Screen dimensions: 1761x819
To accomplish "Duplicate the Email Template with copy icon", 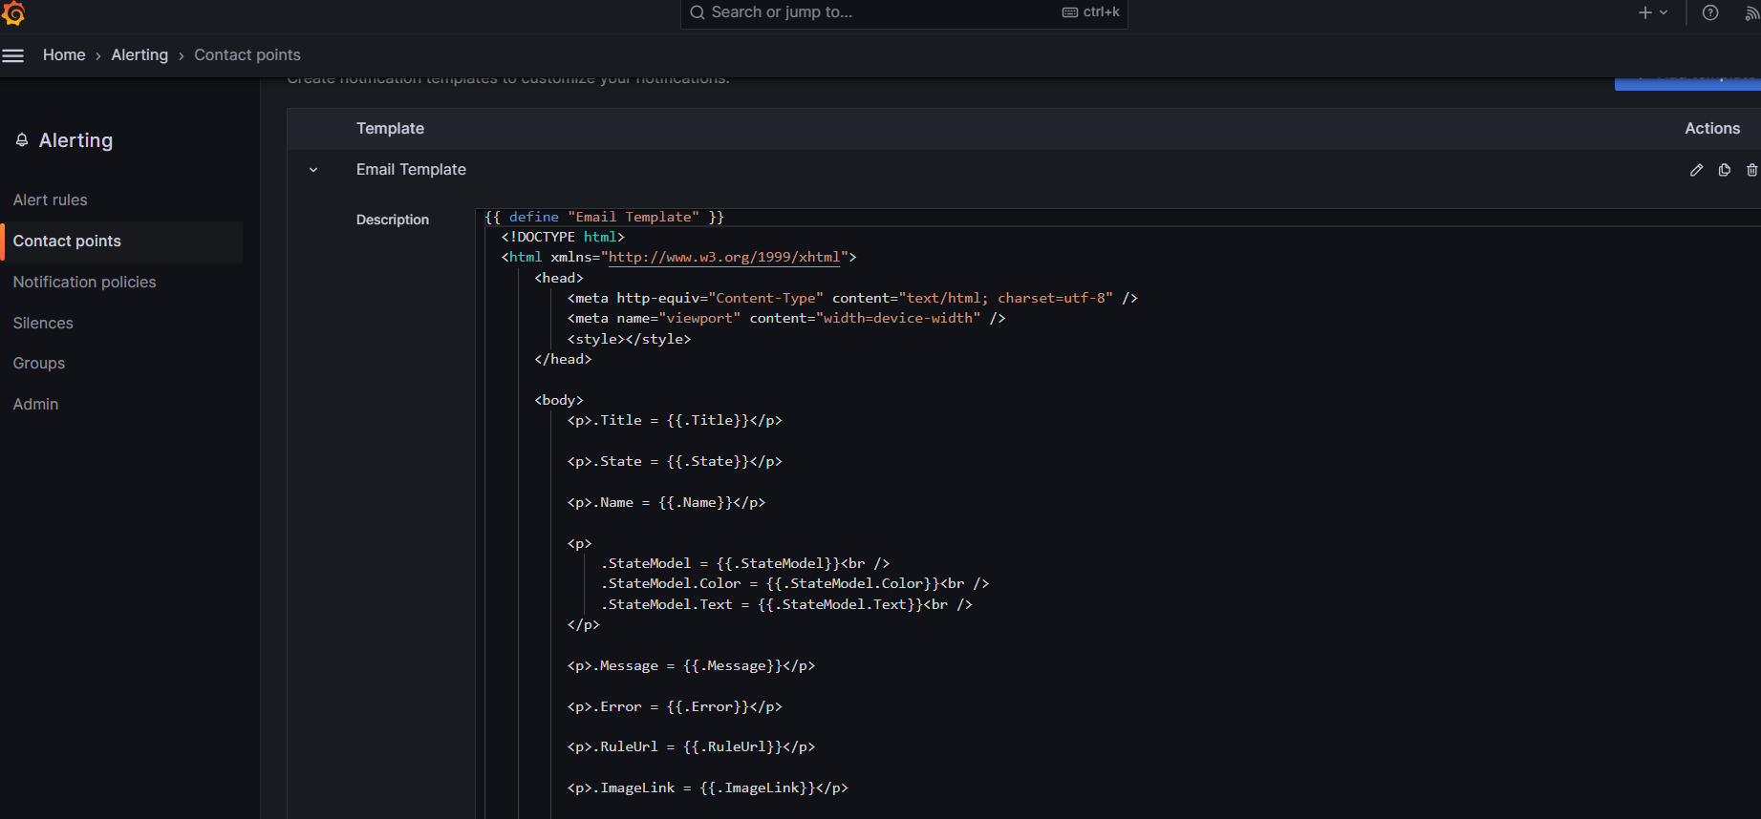I will [1725, 170].
